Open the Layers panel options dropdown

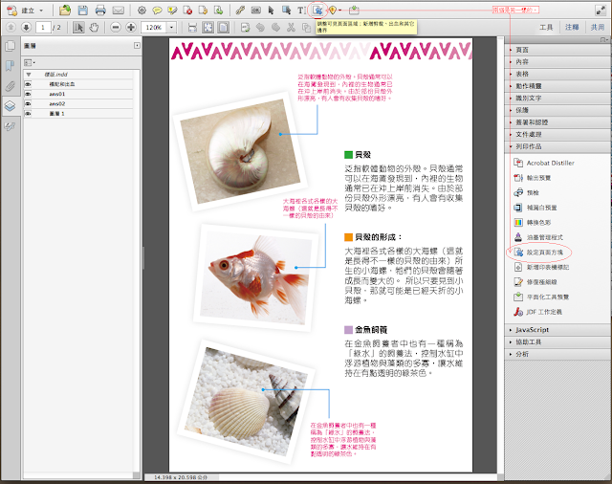(x=30, y=62)
